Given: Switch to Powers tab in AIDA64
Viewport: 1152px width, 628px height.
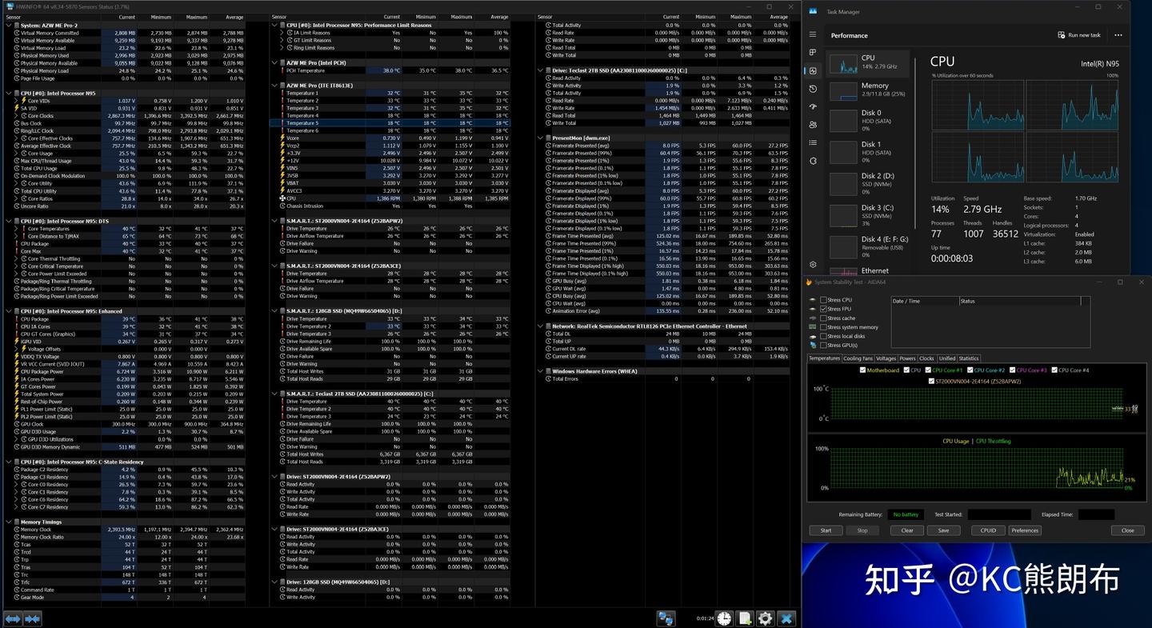Looking at the screenshot, I should pos(907,358).
